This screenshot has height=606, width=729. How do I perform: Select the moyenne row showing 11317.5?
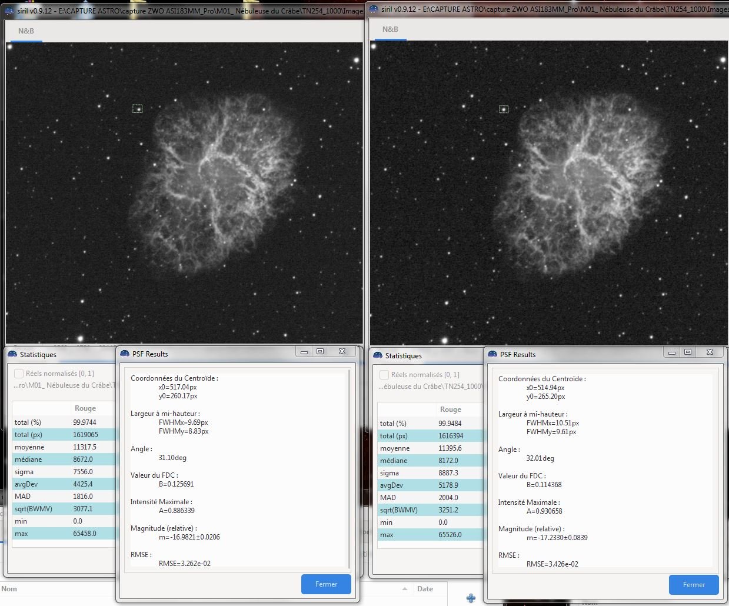(x=64, y=447)
